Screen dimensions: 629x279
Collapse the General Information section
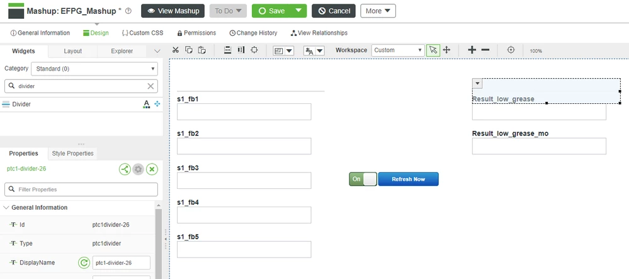[x=6, y=208]
